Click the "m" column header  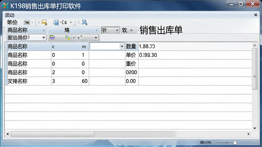84,47
